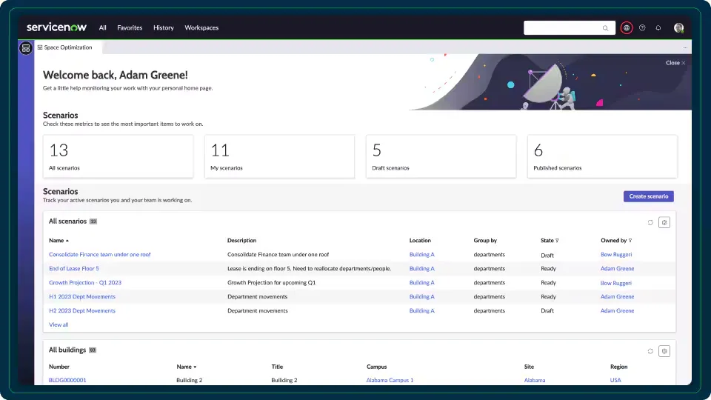711x400 pixels.
Task: Click the user avatar in top right
Action: coord(678,28)
